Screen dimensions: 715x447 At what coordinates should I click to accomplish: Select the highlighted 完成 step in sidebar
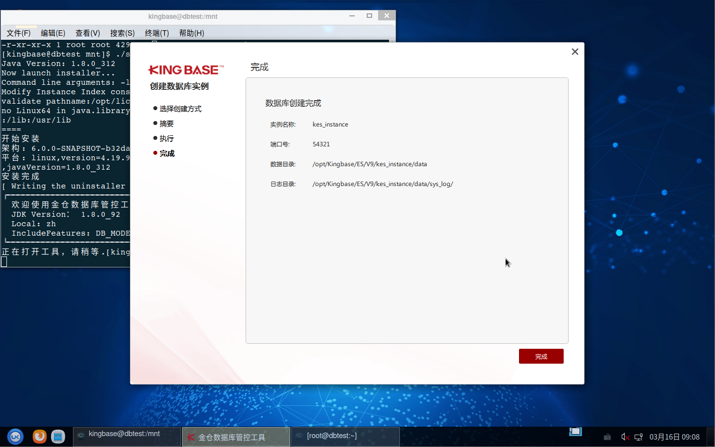click(x=167, y=153)
